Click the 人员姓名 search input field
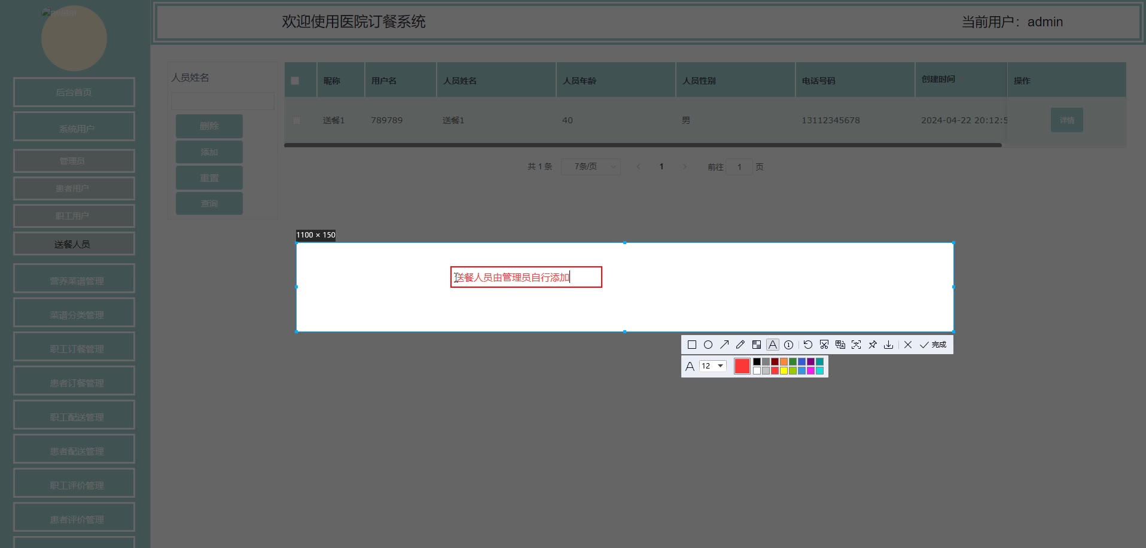 point(223,101)
